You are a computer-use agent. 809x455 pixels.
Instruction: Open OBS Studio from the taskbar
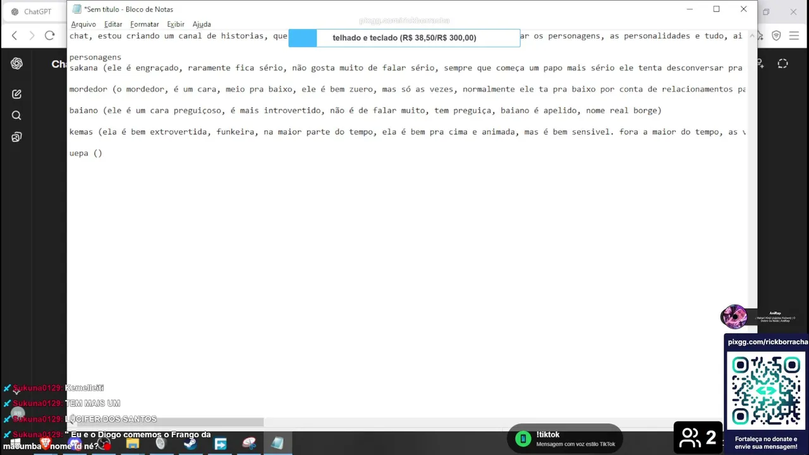point(104,444)
